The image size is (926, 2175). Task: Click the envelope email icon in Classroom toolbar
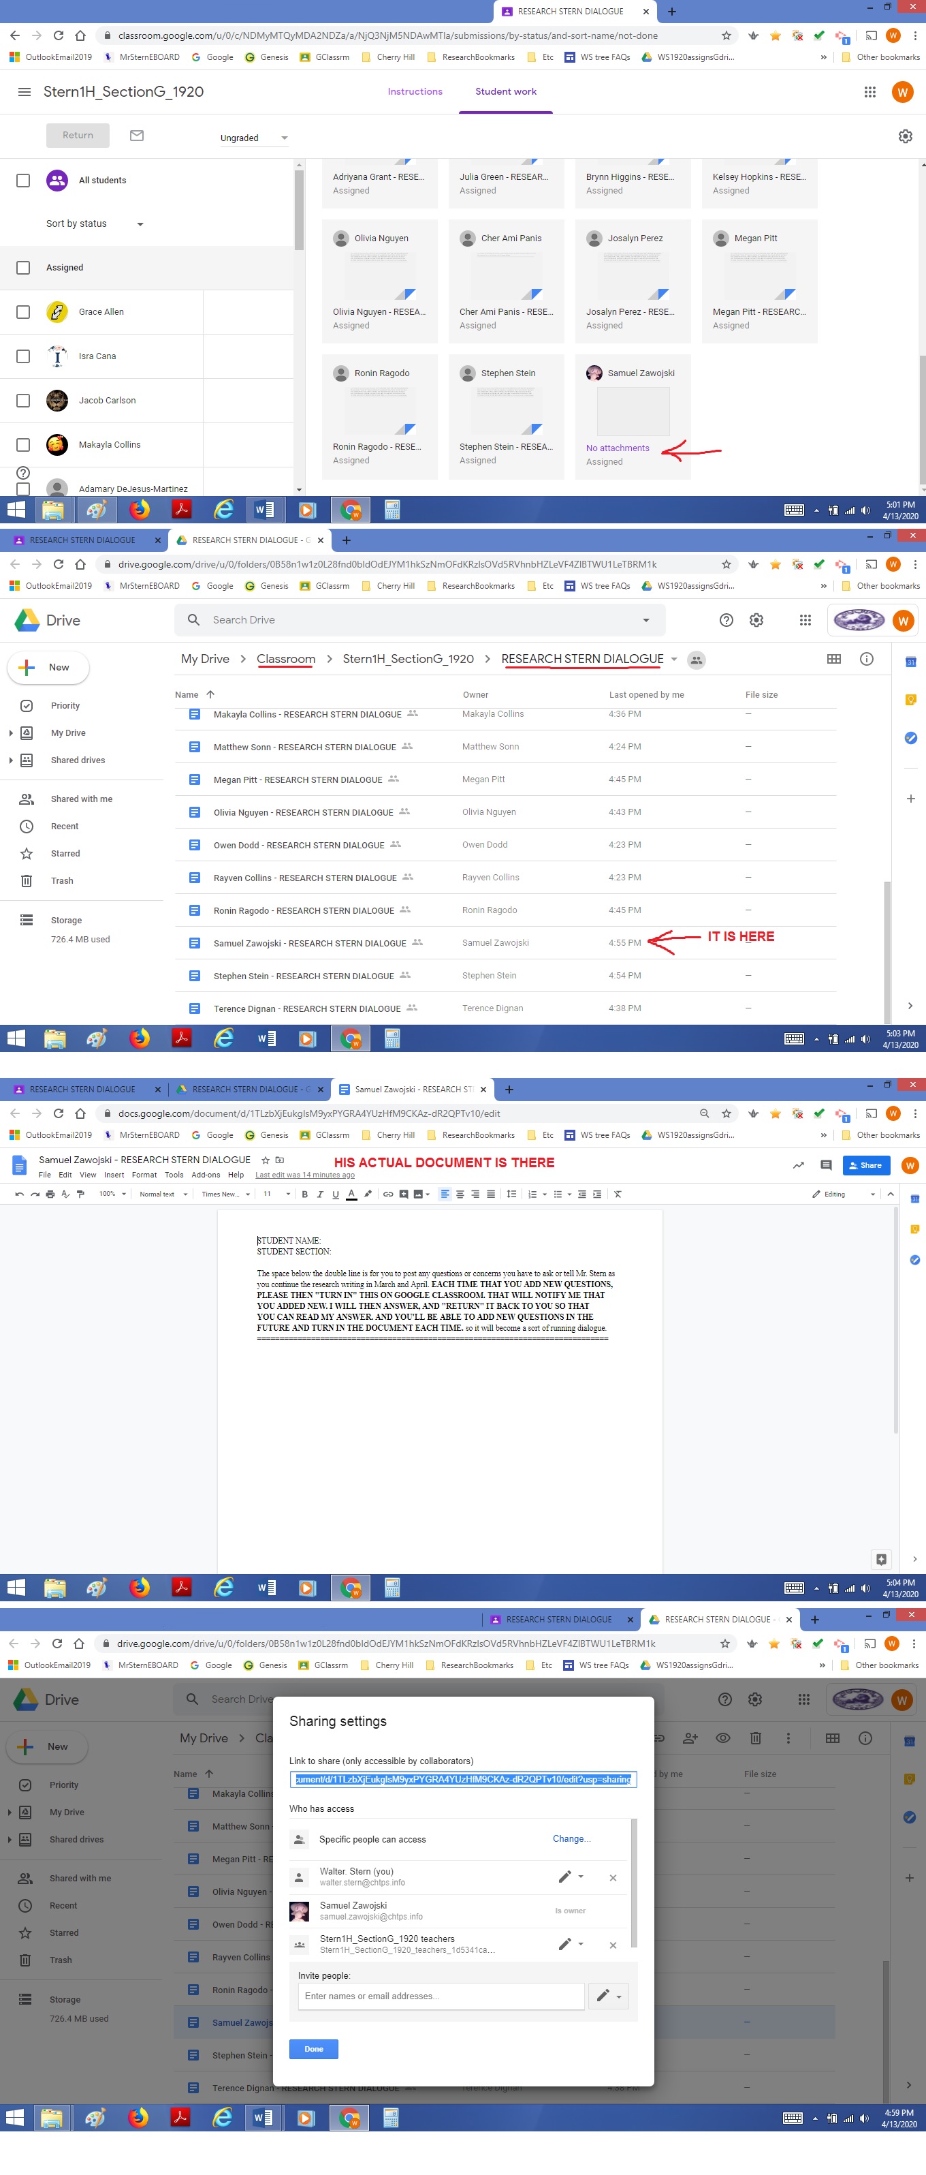point(137,136)
